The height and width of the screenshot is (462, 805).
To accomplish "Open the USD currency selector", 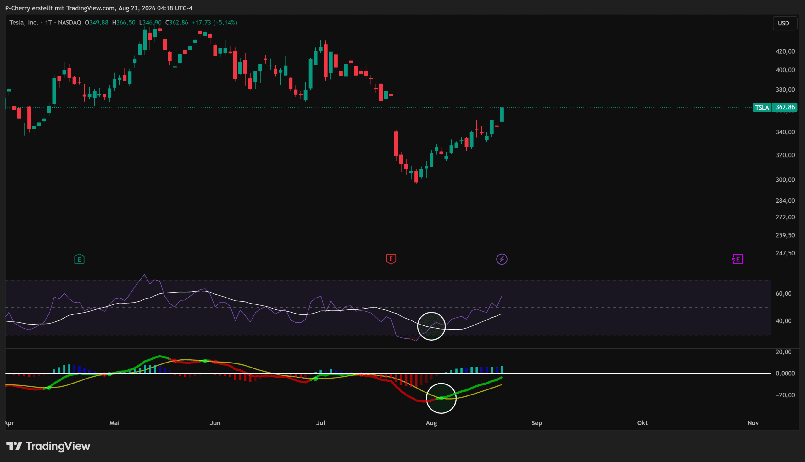I will tap(785, 23).
